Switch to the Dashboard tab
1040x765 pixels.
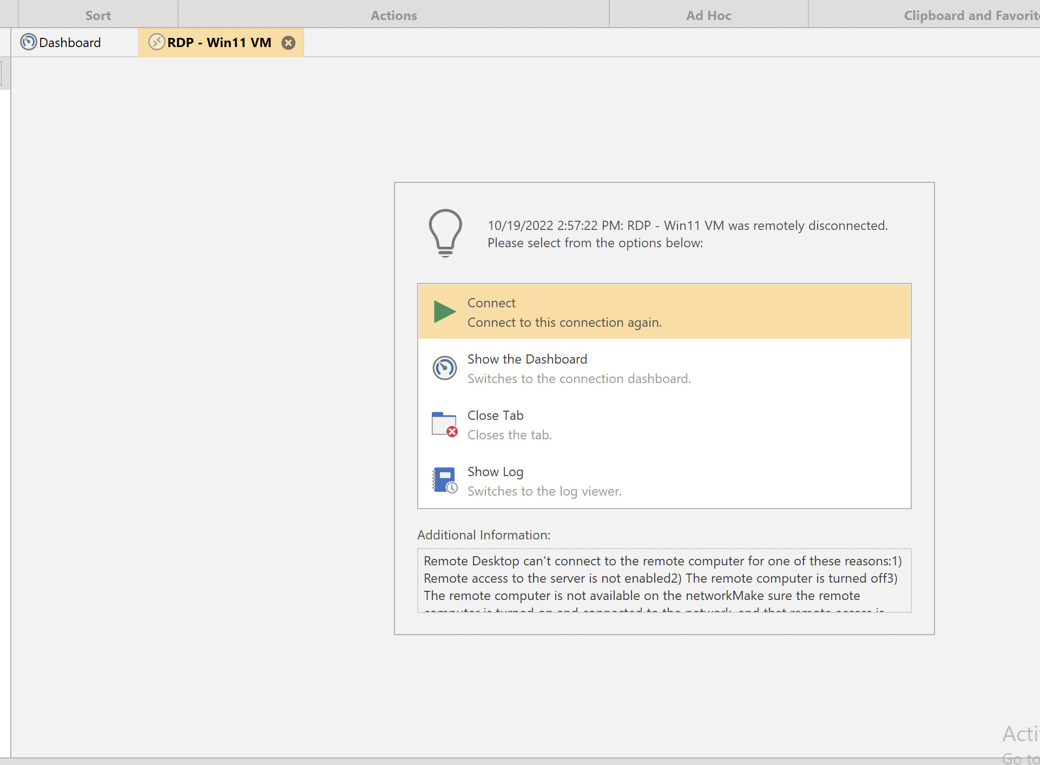(x=70, y=43)
